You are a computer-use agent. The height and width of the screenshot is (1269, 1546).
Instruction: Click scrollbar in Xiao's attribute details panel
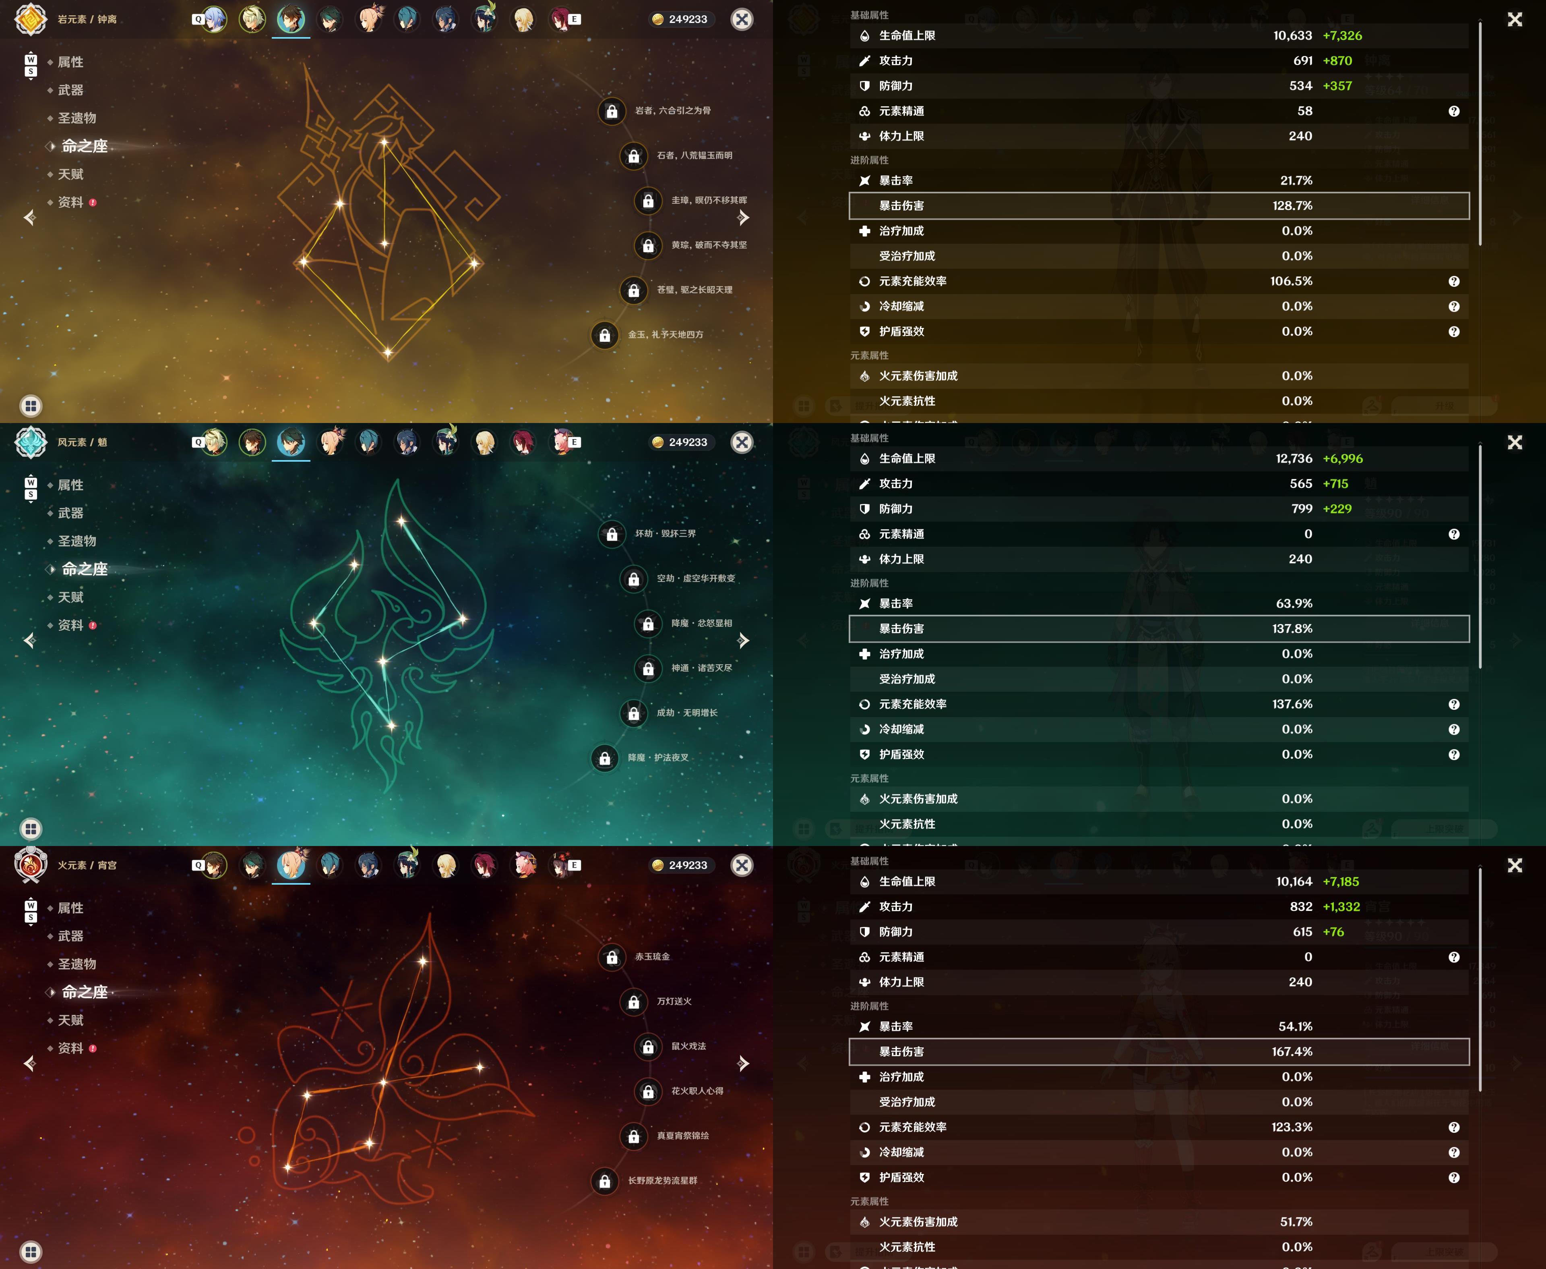pos(1480,557)
